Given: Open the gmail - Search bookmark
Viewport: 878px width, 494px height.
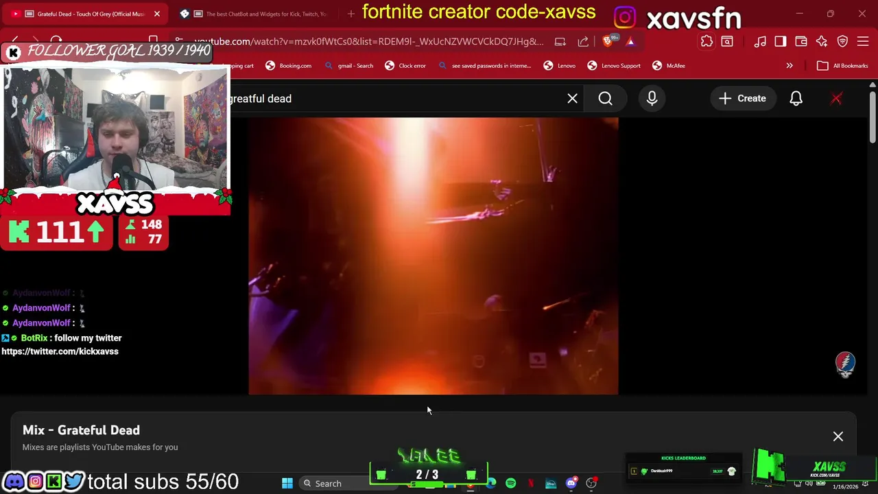Looking at the screenshot, I should (x=348, y=66).
